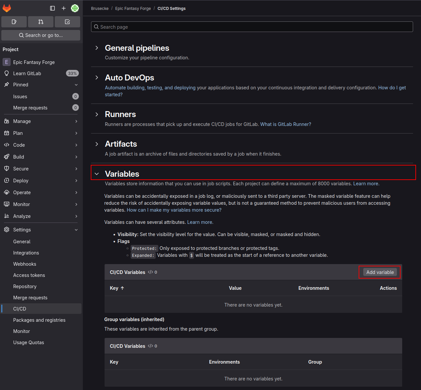Click the pin icon beside Pinned
Screen dimensions: 421x390
[7, 84]
